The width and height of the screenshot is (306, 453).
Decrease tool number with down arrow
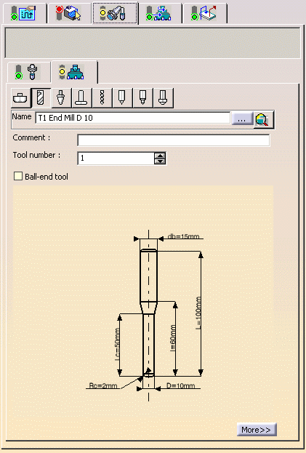[x=160, y=161]
